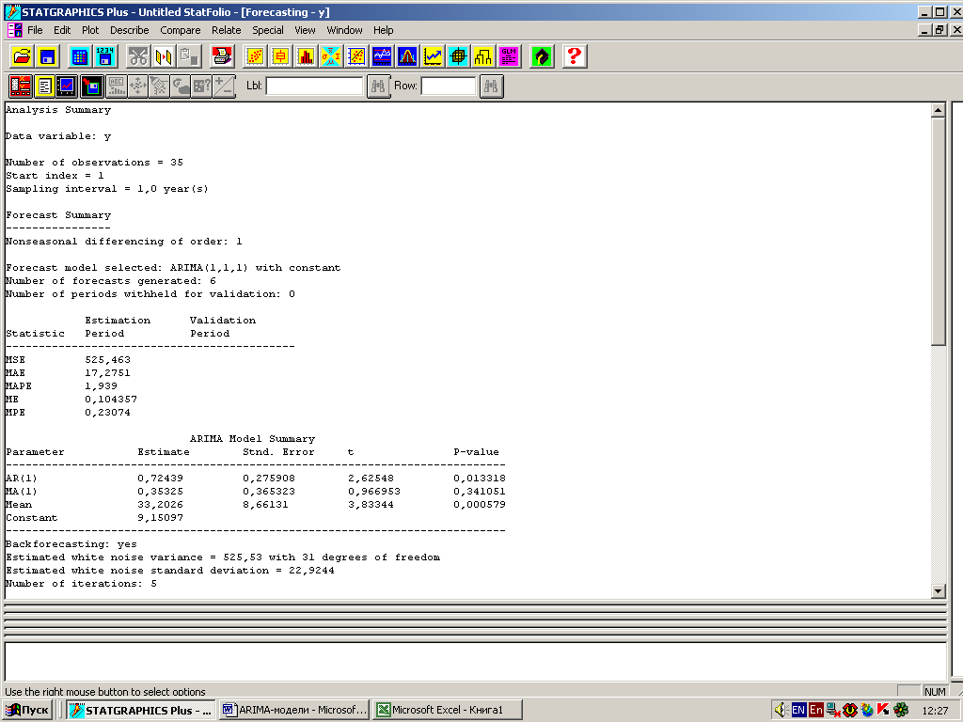963x722 pixels.
Task: Open the File menu
Action: (35, 30)
